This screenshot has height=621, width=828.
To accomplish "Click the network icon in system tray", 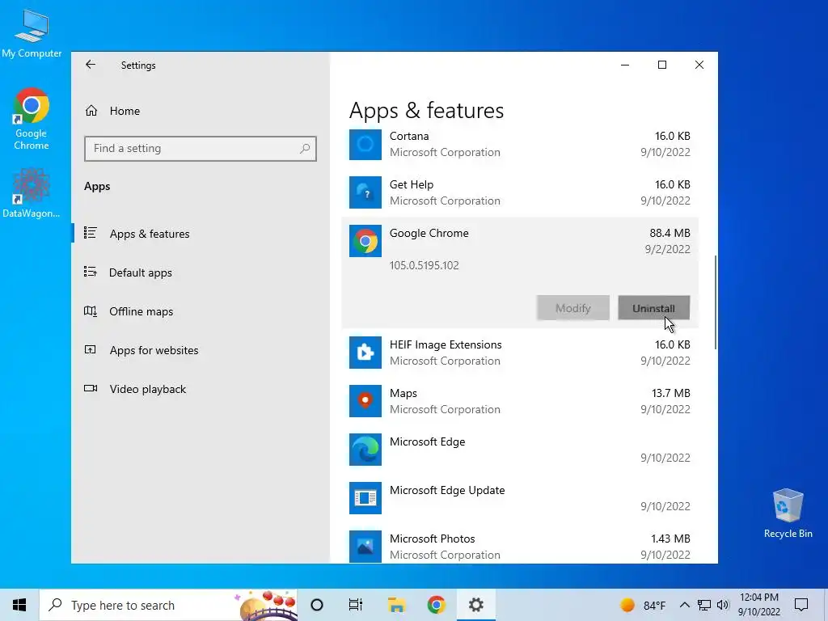I will pyautogui.click(x=704, y=605).
